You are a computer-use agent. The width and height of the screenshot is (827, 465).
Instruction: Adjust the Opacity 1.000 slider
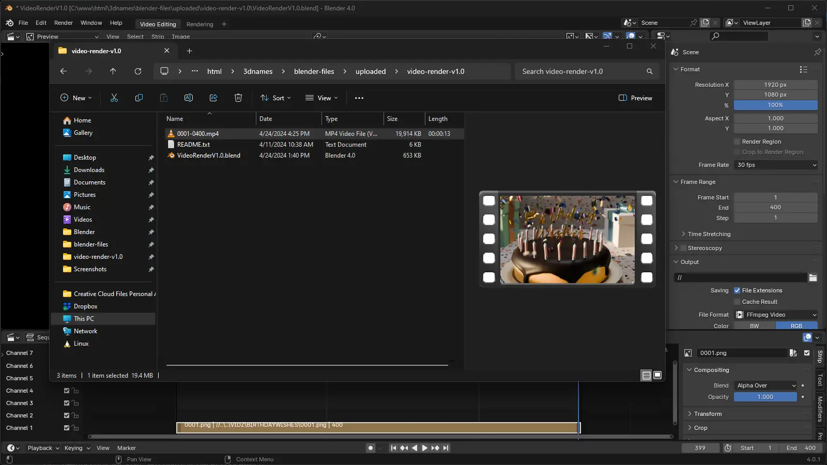(x=765, y=397)
